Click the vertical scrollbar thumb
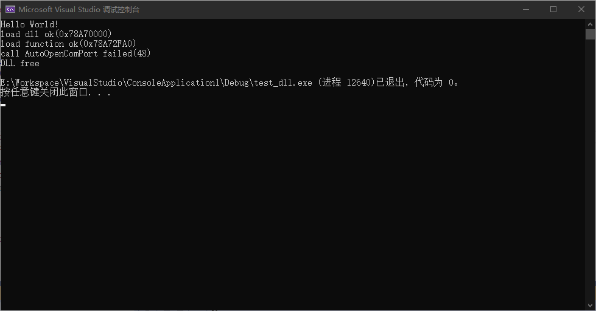Viewport: 596px width, 311px height. pos(590,35)
